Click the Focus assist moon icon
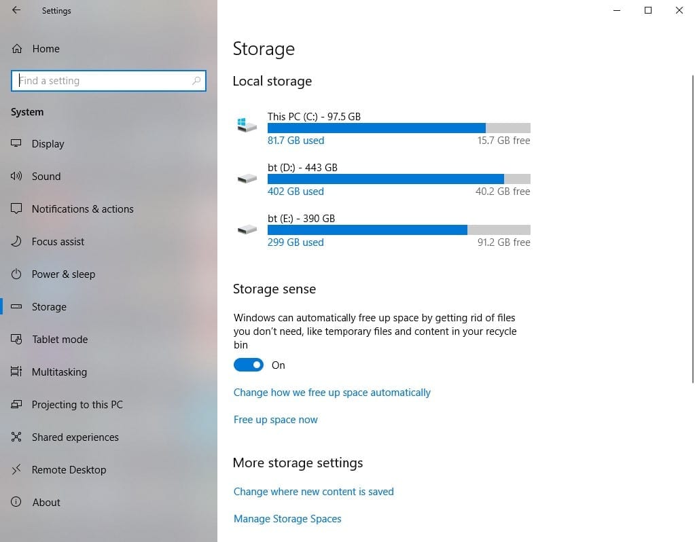This screenshot has height=542, width=695. (x=16, y=241)
